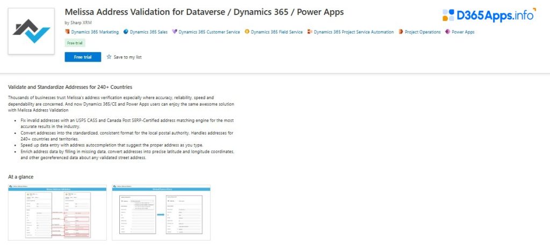The width and height of the screenshot is (550, 247).
Task: Select Save to my list
Action: coord(128,57)
